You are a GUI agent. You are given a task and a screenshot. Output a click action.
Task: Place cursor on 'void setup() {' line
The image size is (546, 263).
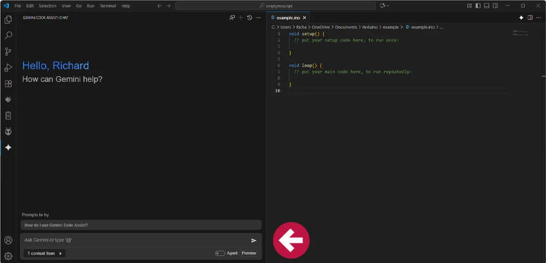tap(306, 34)
